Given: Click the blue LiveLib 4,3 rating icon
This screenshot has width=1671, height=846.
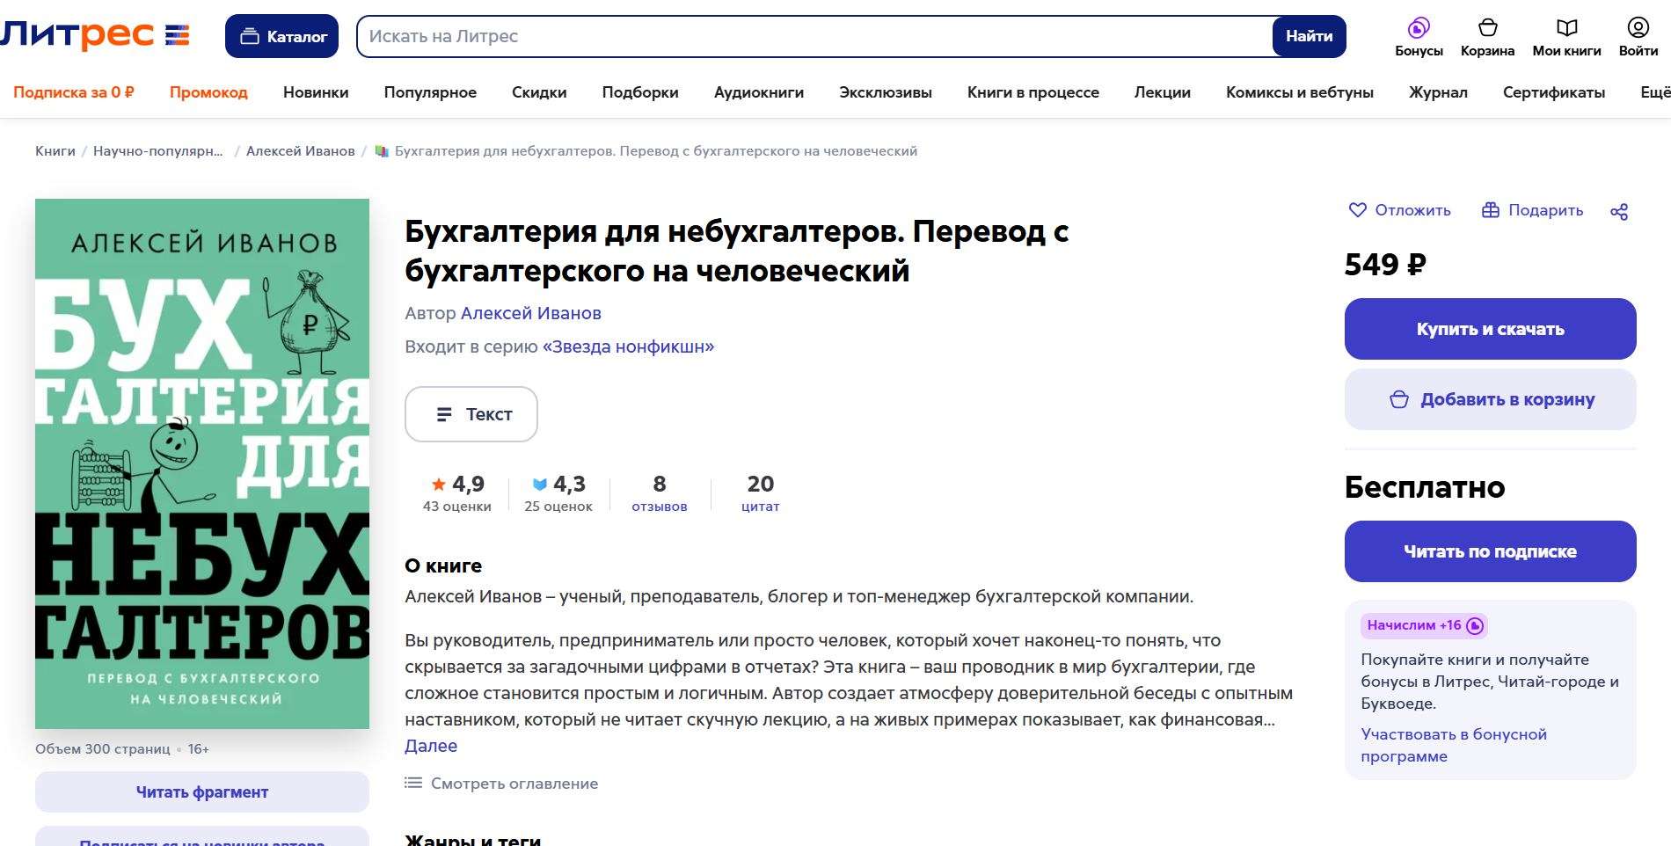Looking at the screenshot, I should [x=540, y=484].
